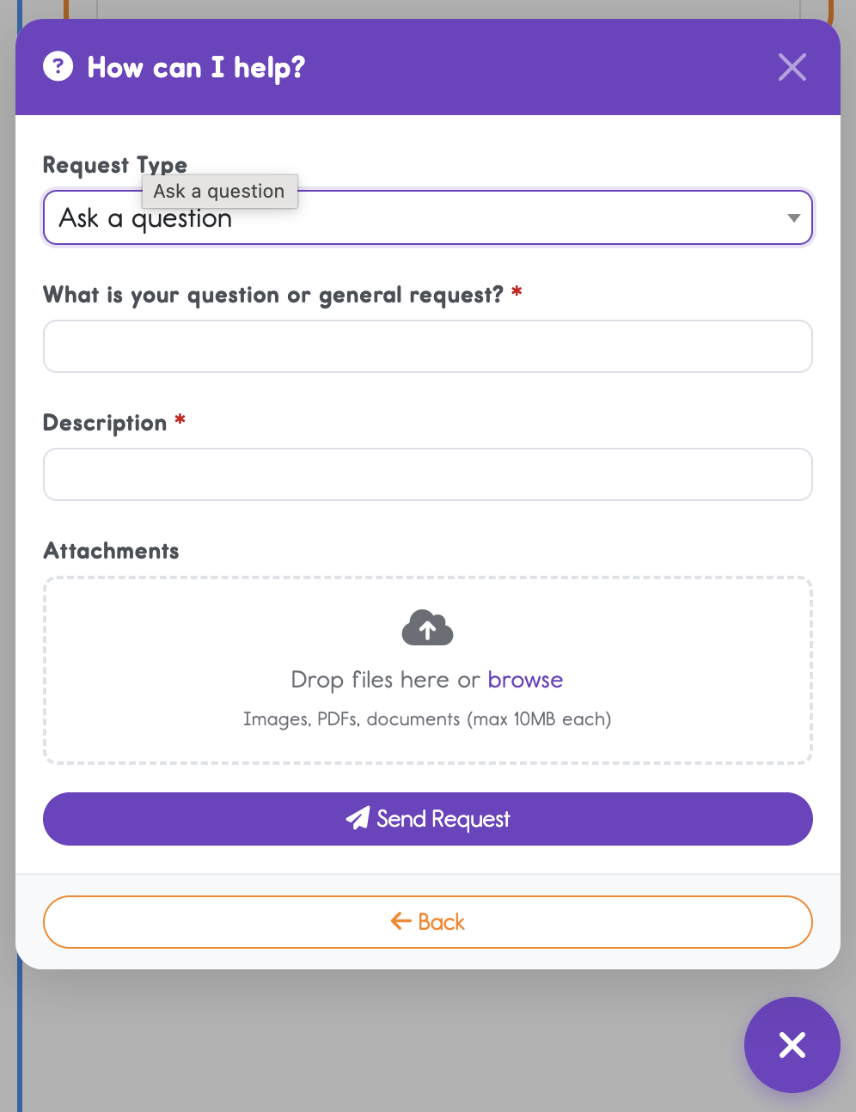Image resolution: width=856 pixels, height=1112 pixels.
Task: Click the Attachments section label
Action: [x=110, y=551]
